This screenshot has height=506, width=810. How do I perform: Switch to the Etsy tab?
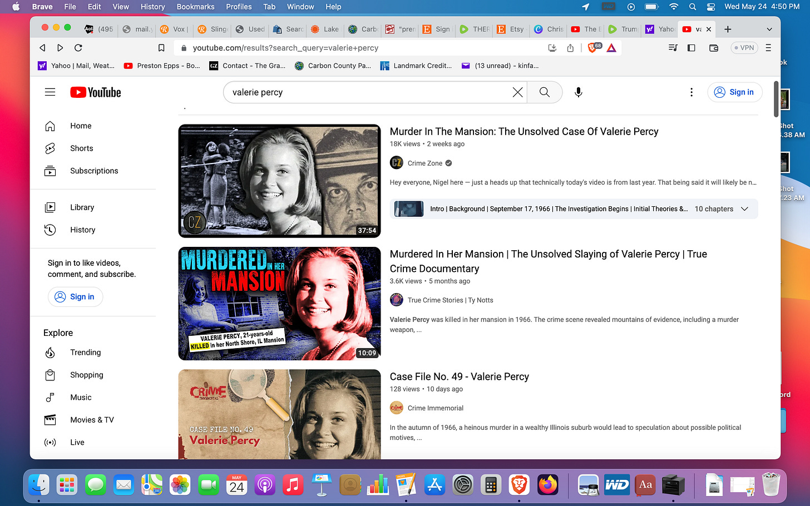(511, 29)
